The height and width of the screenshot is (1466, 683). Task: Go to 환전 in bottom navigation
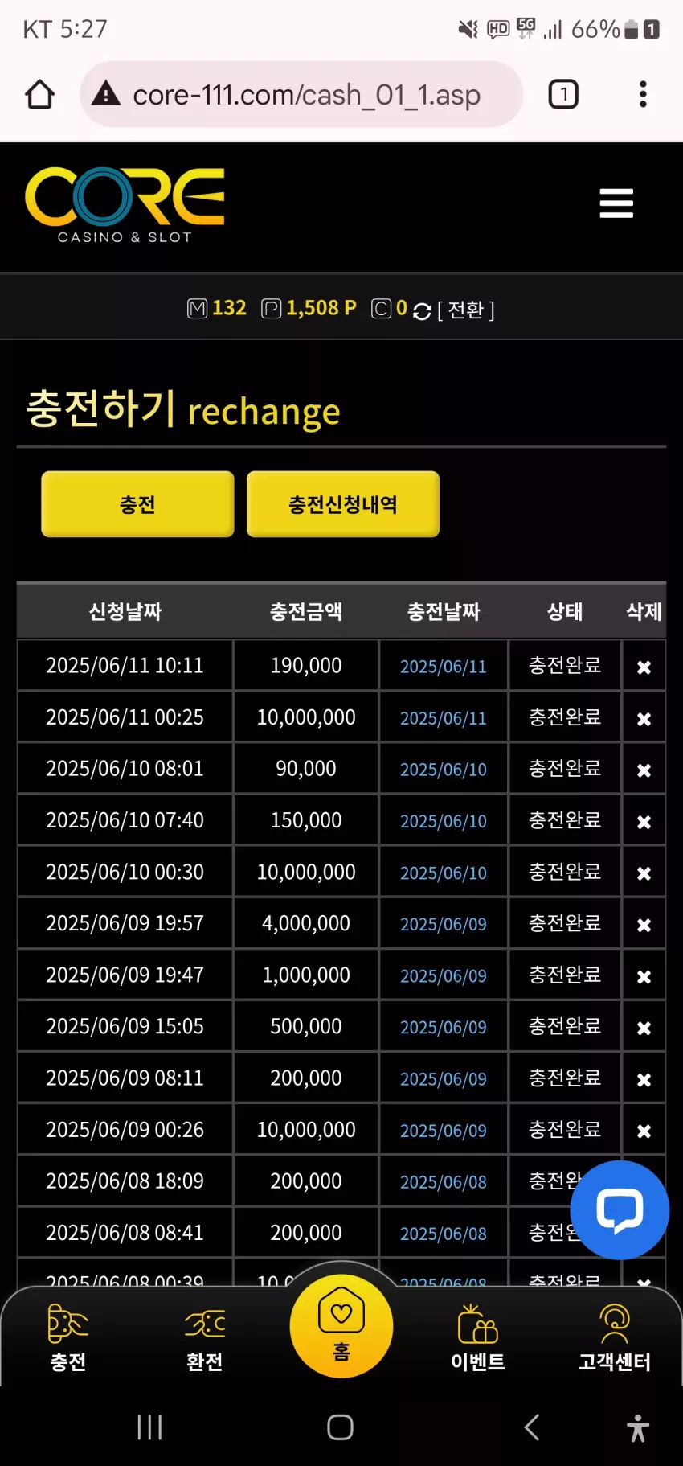(205, 1338)
